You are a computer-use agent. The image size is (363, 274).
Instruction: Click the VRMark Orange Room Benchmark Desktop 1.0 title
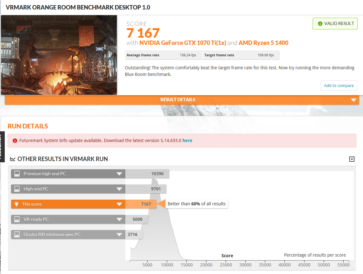click(x=78, y=7)
